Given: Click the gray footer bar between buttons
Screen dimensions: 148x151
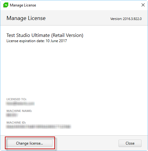Looking at the screenshot, I should [85, 143].
